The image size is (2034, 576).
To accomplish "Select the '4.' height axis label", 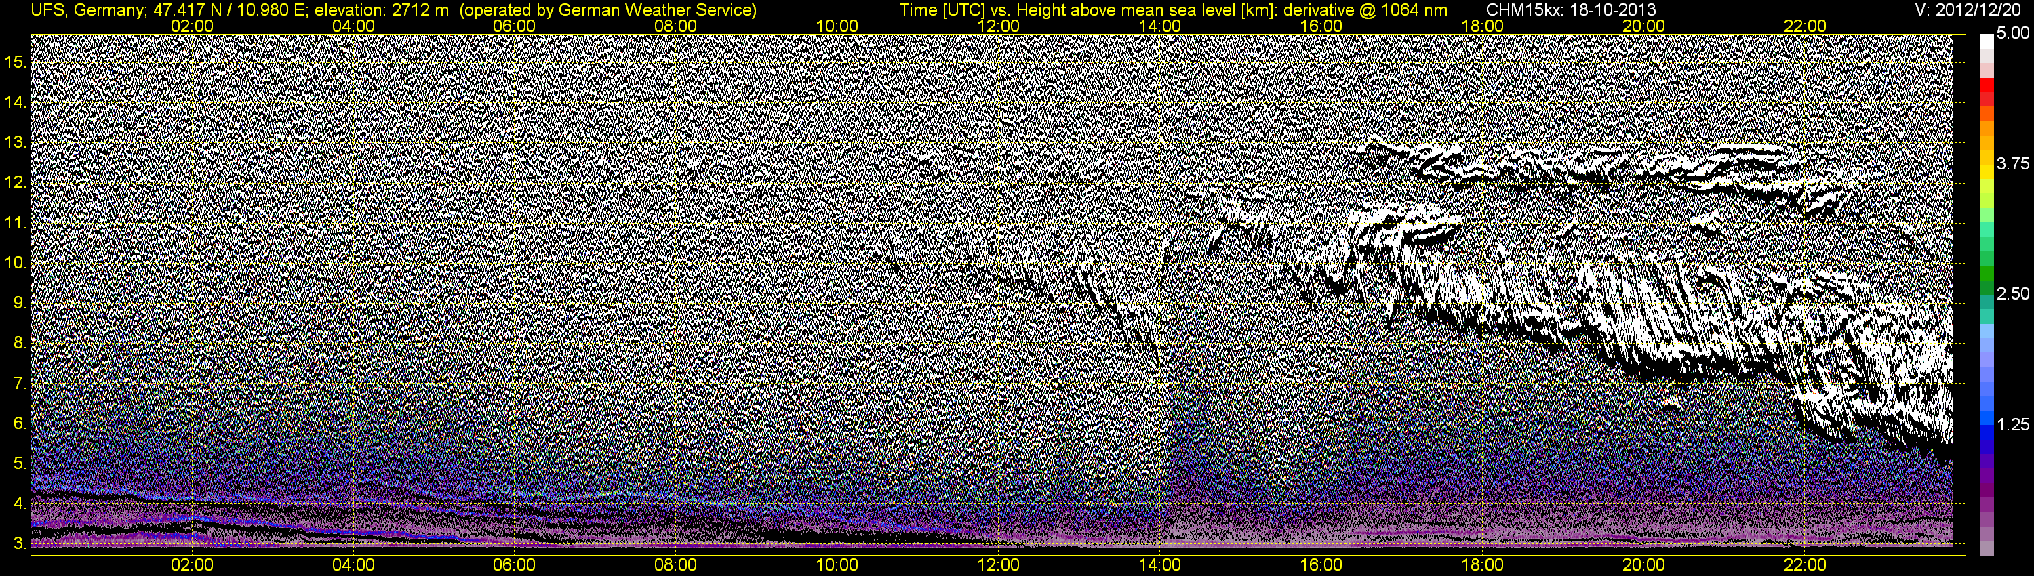I will point(20,503).
